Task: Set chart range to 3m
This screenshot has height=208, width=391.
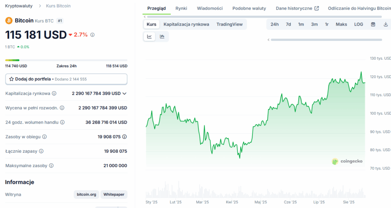Action: [x=314, y=24]
